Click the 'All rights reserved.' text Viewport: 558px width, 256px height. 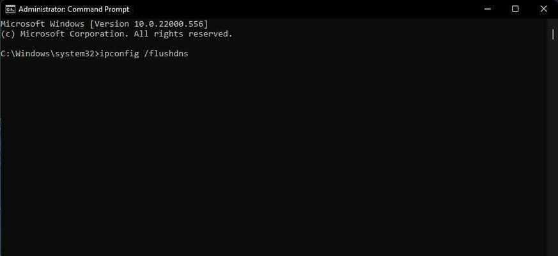(183, 34)
